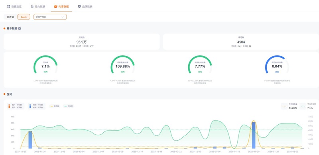The height and width of the screenshot is (155, 319).
Task: Click the 2026-01-20 axis date label
Action: tap(254, 151)
